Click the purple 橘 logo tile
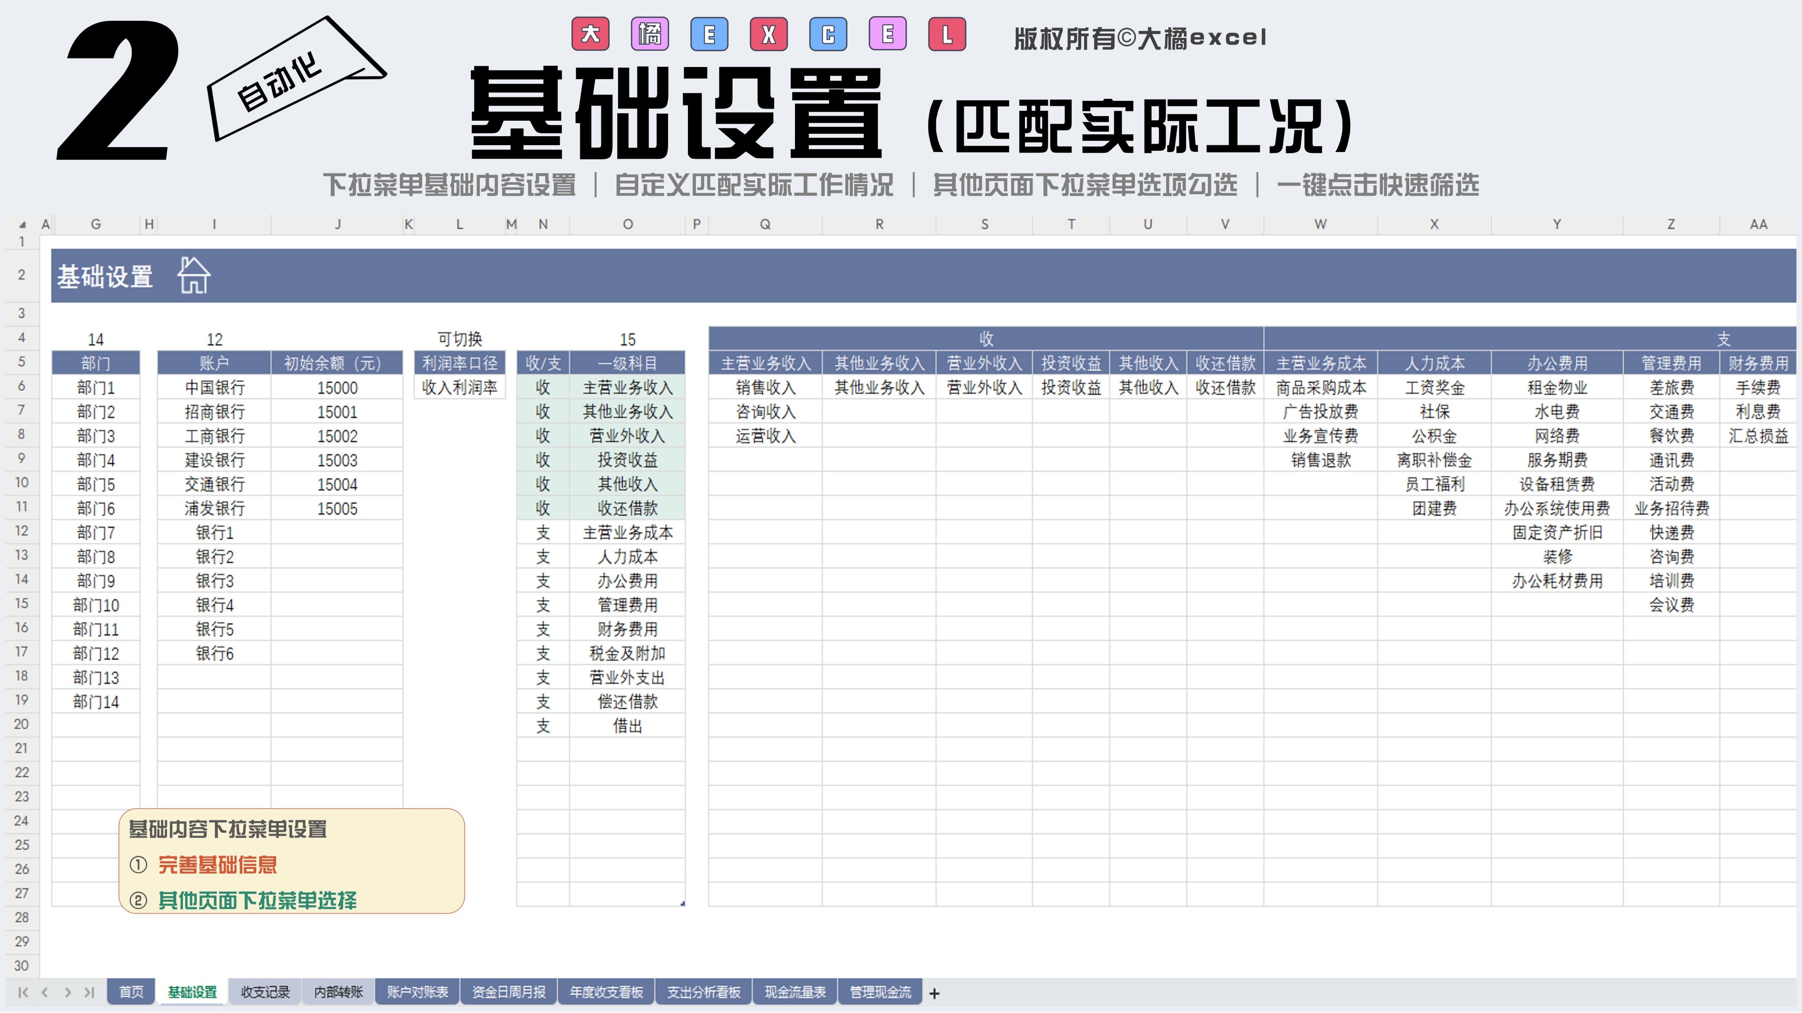Screen dimensions: 1802x1013 649,34
